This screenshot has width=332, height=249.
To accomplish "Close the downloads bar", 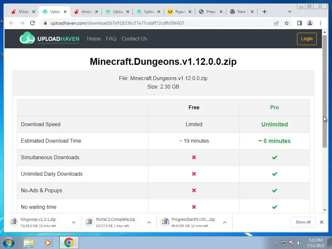I will click(x=321, y=222).
